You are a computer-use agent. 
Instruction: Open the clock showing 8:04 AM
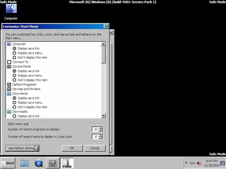point(212,163)
